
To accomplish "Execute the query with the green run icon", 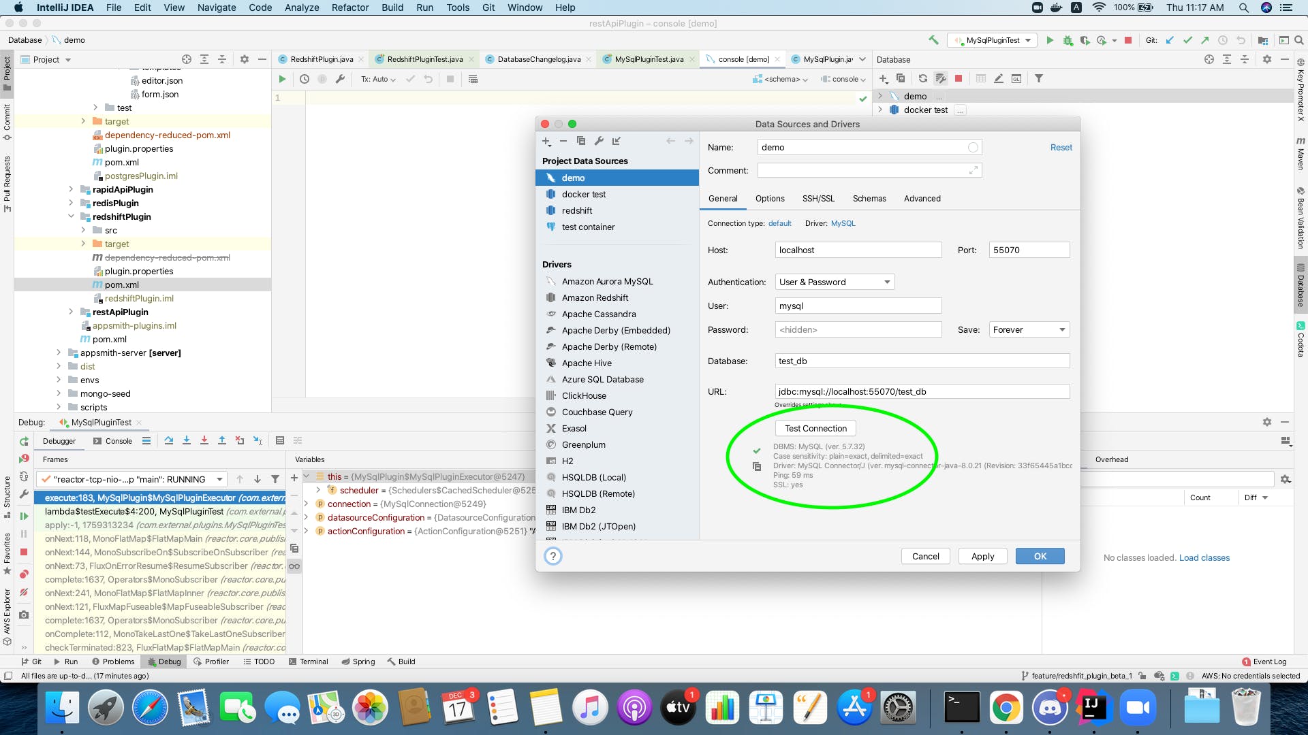I will pyautogui.click(x=282, y=79).
